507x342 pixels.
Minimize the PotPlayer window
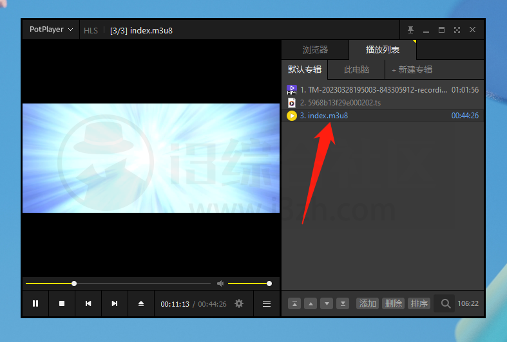426,30
